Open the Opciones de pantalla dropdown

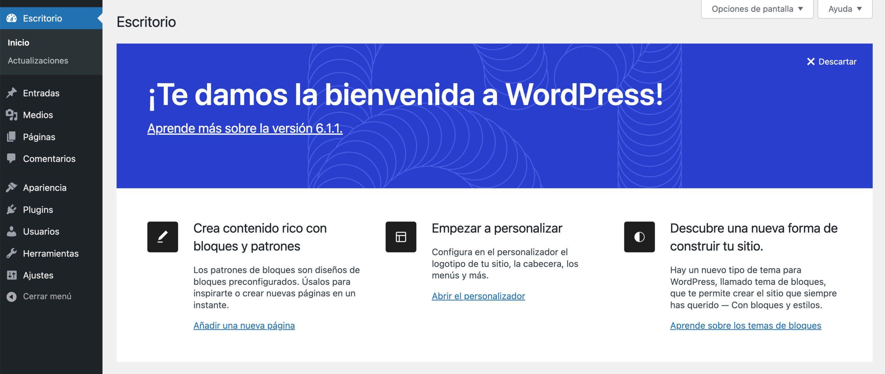point(757,9)
